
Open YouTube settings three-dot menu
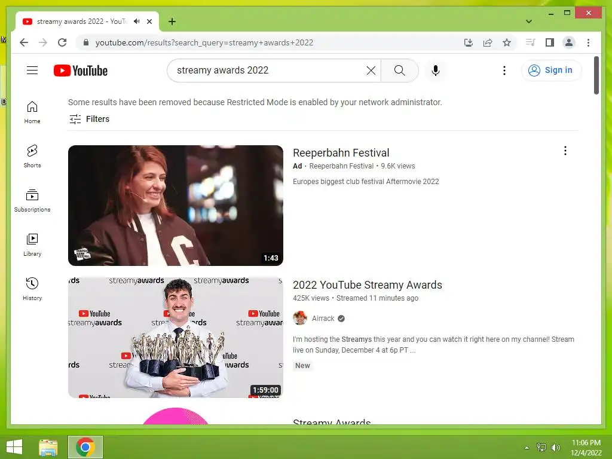point(504,71)
